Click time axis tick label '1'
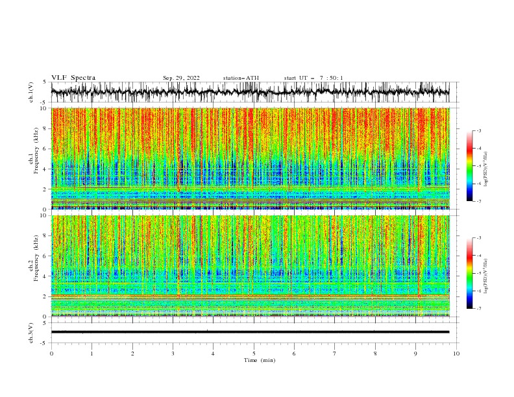The image size is (514, 397). pyautogui.click(x=92, y=354)
